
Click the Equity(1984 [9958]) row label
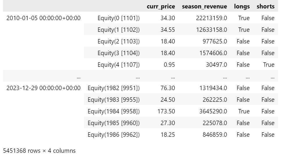pyautogui.click(x=114, y=111)
